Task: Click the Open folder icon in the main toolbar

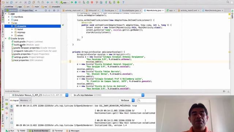Action: pos(3,2)
